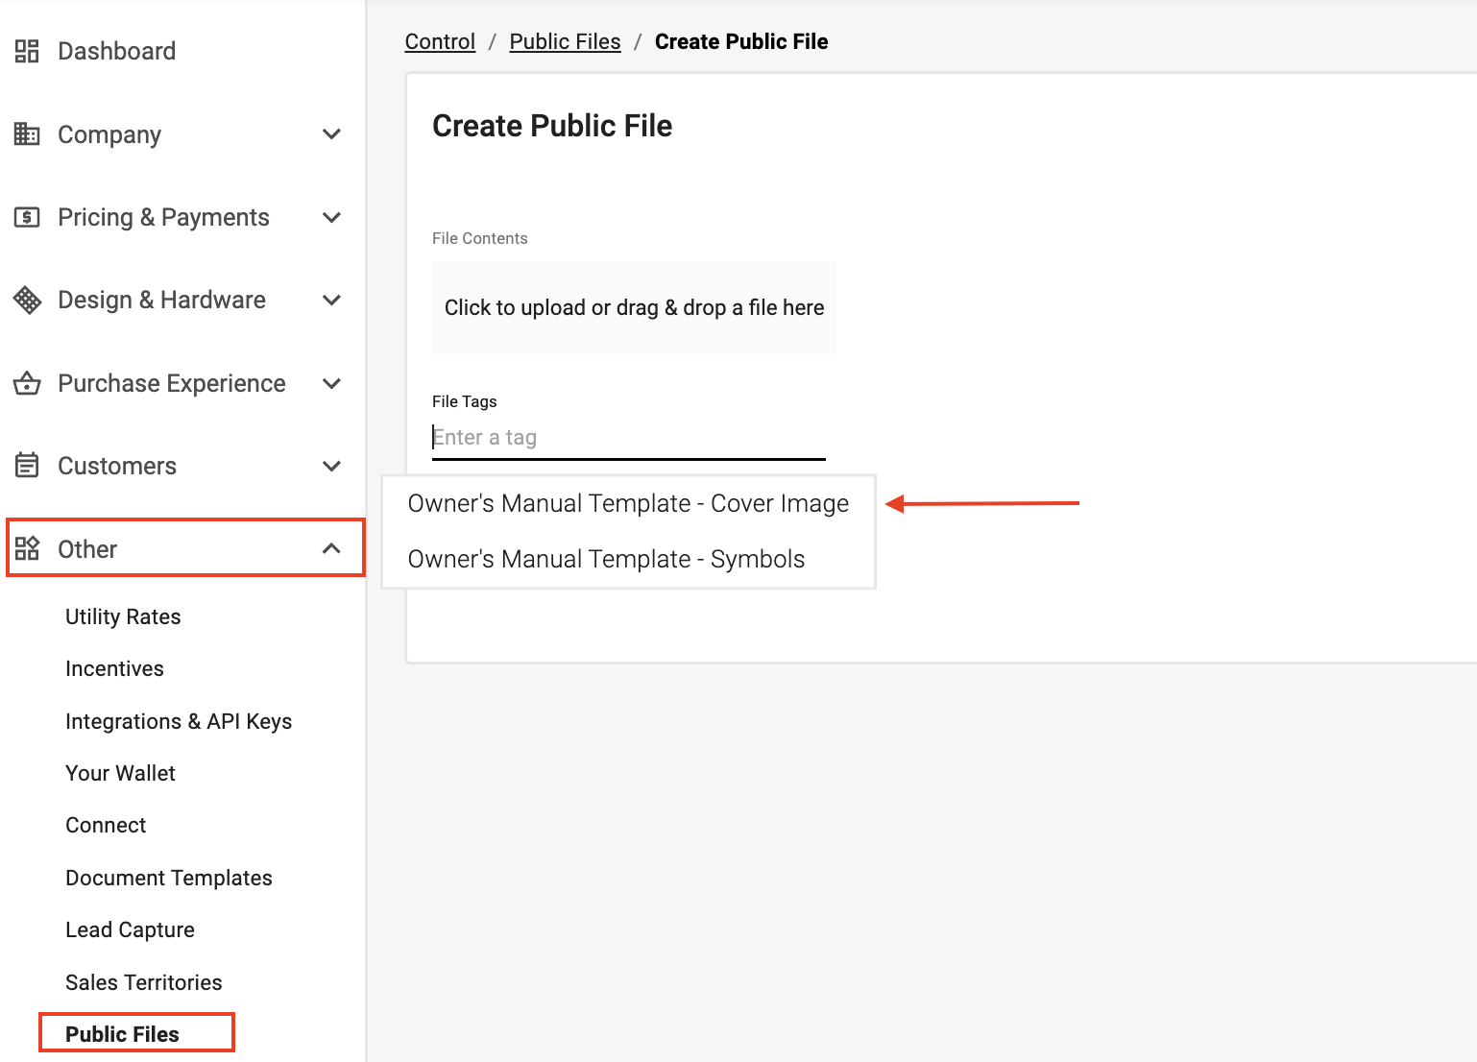Click the Dashboard grid icon at top
The image size is (1477, 1062).
point(27,50)
